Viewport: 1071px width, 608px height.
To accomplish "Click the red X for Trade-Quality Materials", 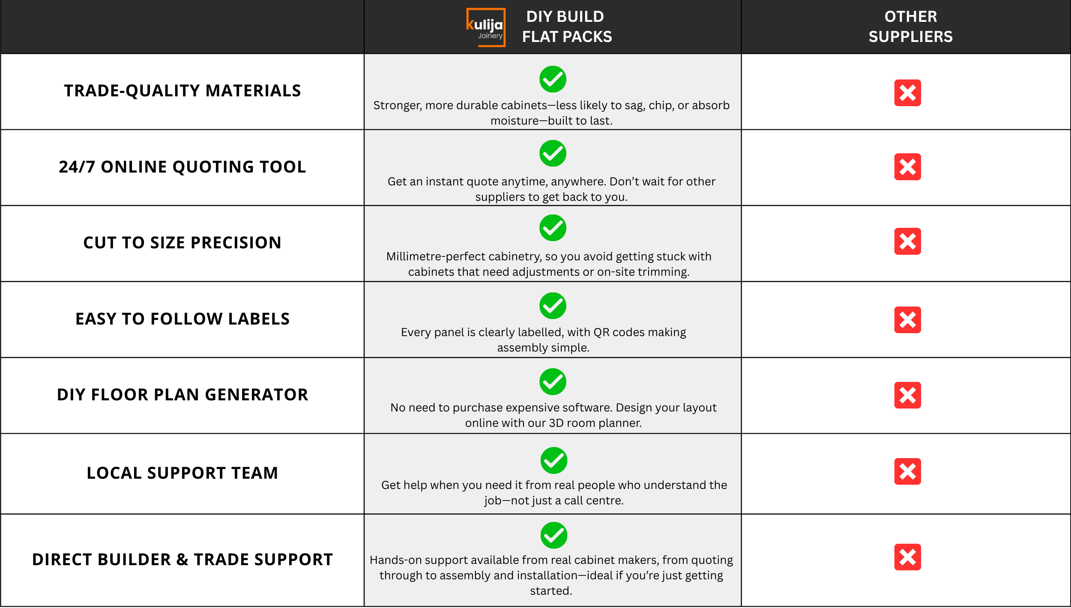I will (x=907, y=93).
